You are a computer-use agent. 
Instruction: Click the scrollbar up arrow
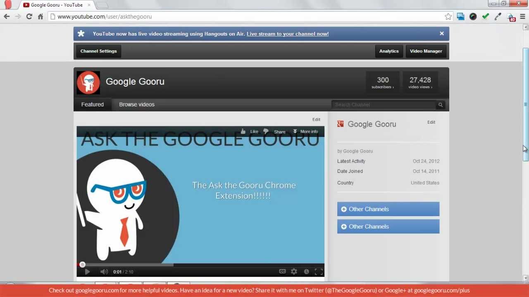click(526, 27)
